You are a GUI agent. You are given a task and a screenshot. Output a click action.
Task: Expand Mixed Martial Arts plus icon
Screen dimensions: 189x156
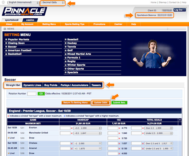coord(66,54)
